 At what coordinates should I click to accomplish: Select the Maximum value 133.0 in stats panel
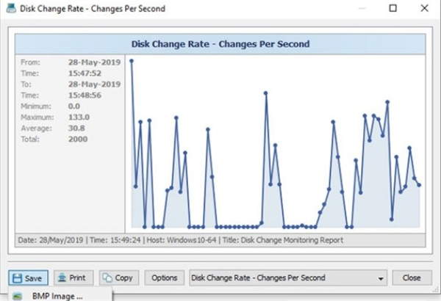click(x=79, y=117)
